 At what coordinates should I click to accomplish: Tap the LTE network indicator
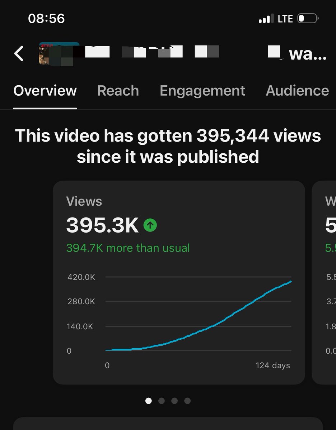point(285,19)
